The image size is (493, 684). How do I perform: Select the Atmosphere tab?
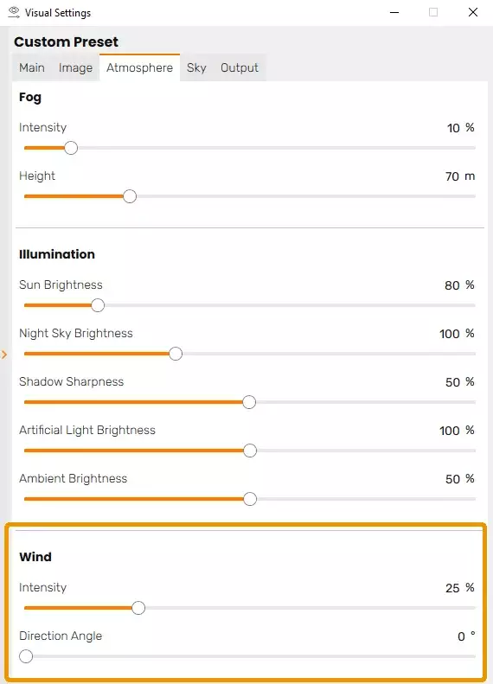click(x=139, y=67)
